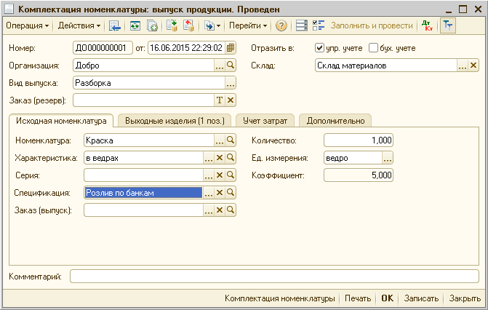
Task: Open selection ellipsis for Спецификация field
Action: coord(209,193)
